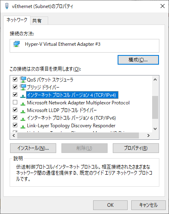Viewport: 169px width, 214px height.
Task: Enable Microsoft Network Adapter Multiplexor Protocol checkbox
Action: pos(15,102)
